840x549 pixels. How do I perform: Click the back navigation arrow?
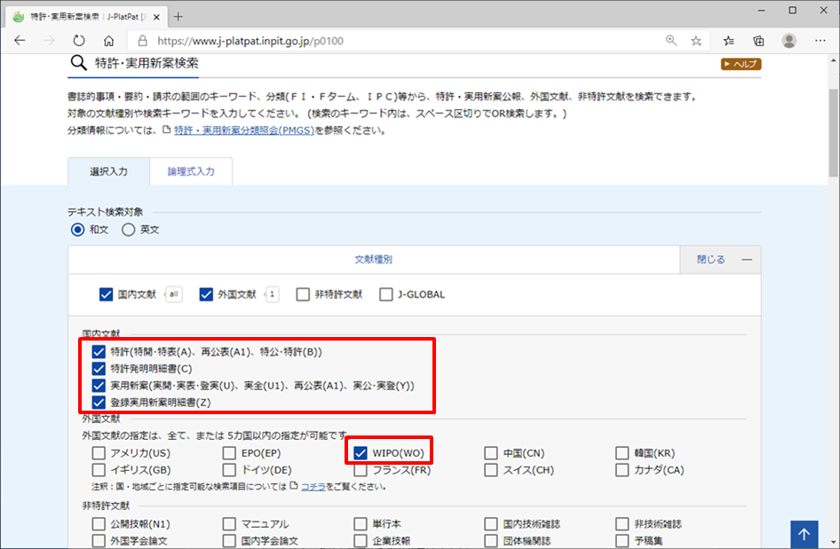click(x=20, y=41)
